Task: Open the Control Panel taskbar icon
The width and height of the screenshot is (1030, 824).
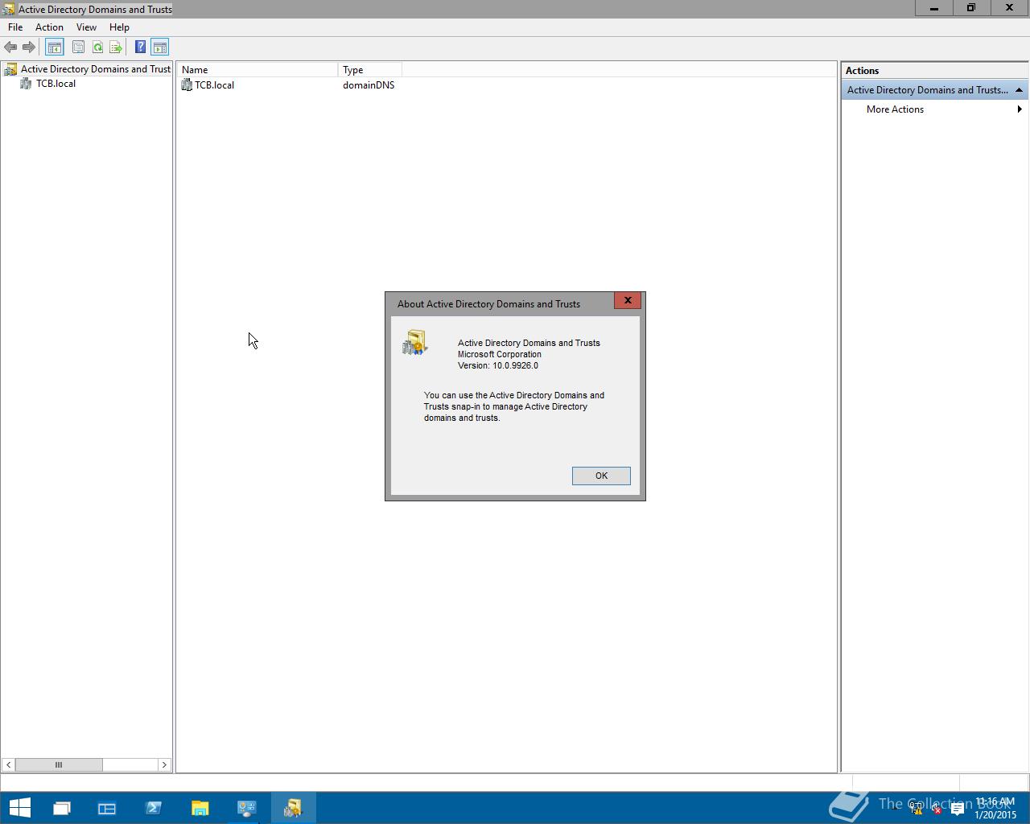Action: pos(246,807)
